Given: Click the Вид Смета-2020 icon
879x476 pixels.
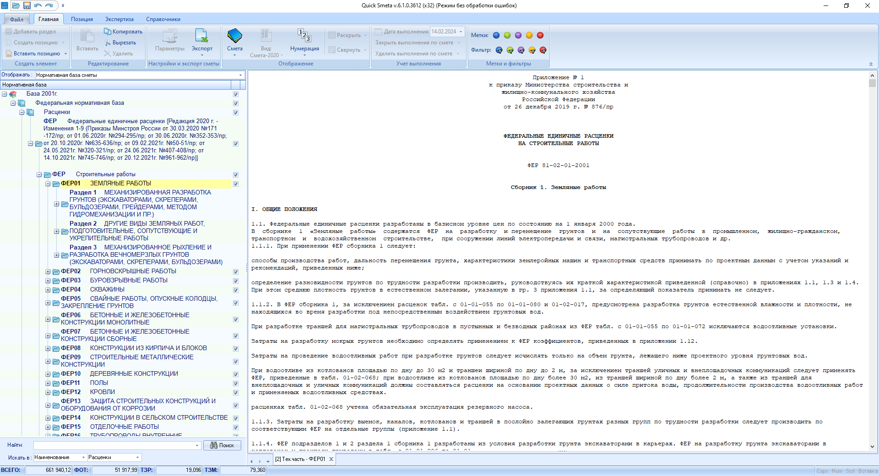Looking at the screenshot, I should click(x=266, y=36).
